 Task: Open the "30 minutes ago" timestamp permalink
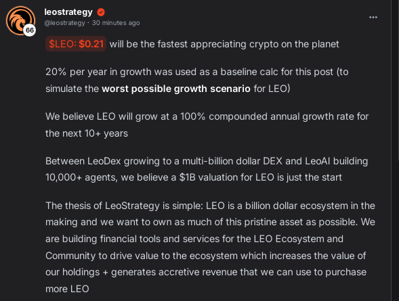coord(116,23)
